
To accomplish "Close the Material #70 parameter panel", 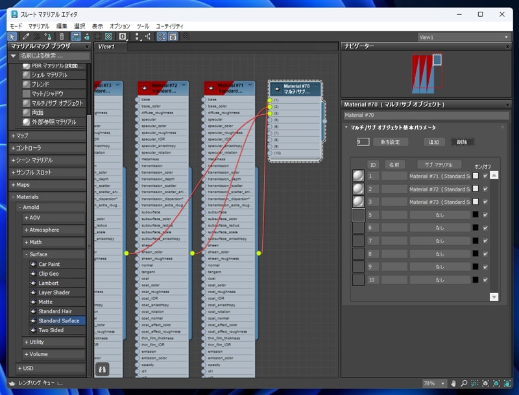I will coord(507,105).
